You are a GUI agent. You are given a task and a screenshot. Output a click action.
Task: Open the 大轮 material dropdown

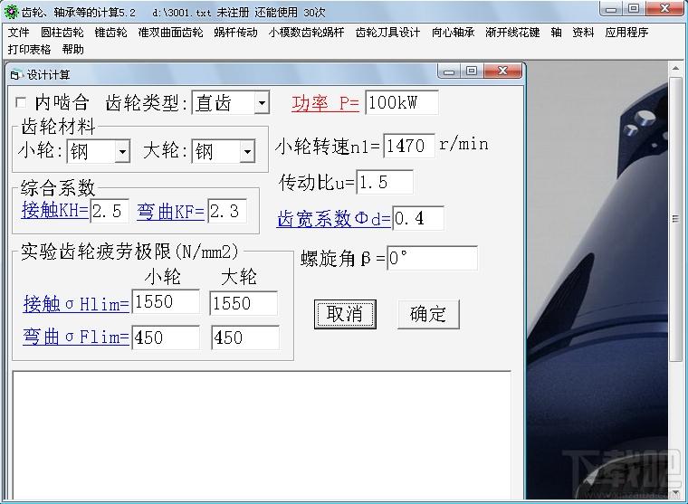pyautogui.click(x=247, y=152)
